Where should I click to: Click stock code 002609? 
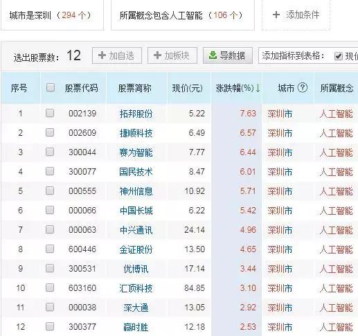[x=82, y=133]
